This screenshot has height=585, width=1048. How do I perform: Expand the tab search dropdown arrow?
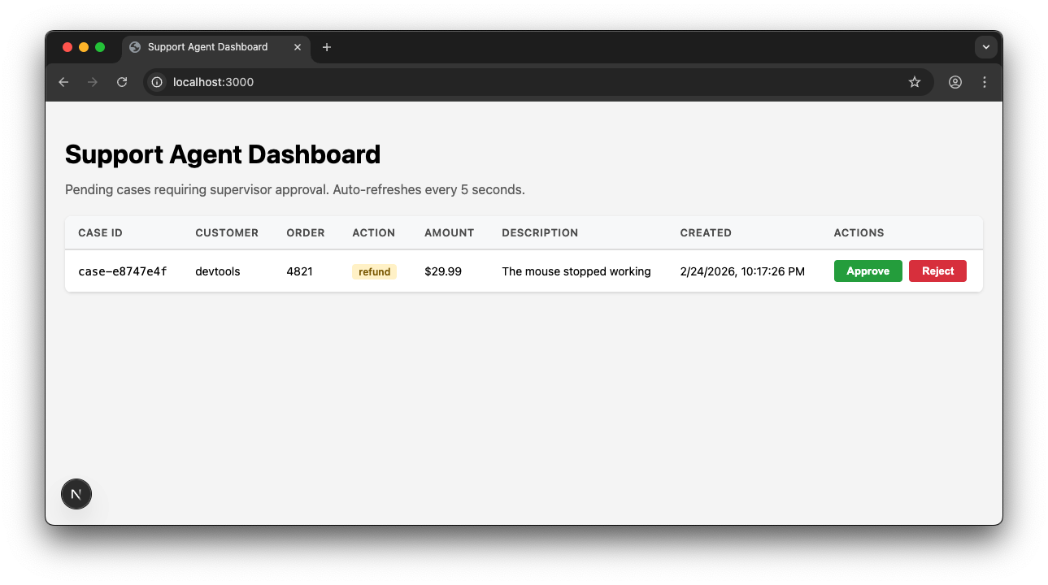click(x=985, y=47)
